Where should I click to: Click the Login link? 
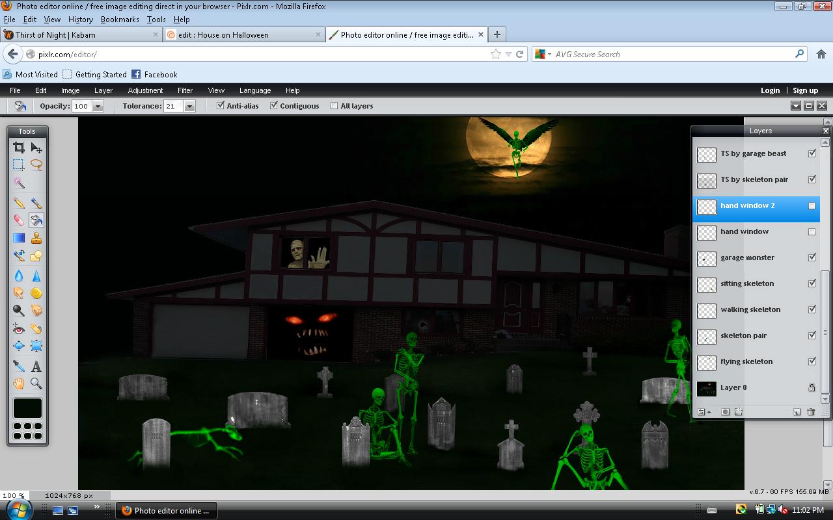coord(770,90)
